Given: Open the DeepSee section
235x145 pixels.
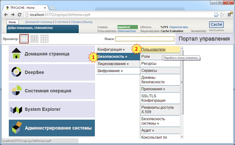Looking at the screenshot, I should [52, 72].
